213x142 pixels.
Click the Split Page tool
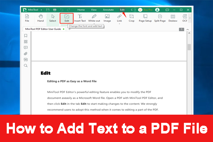tap(160, 18)
